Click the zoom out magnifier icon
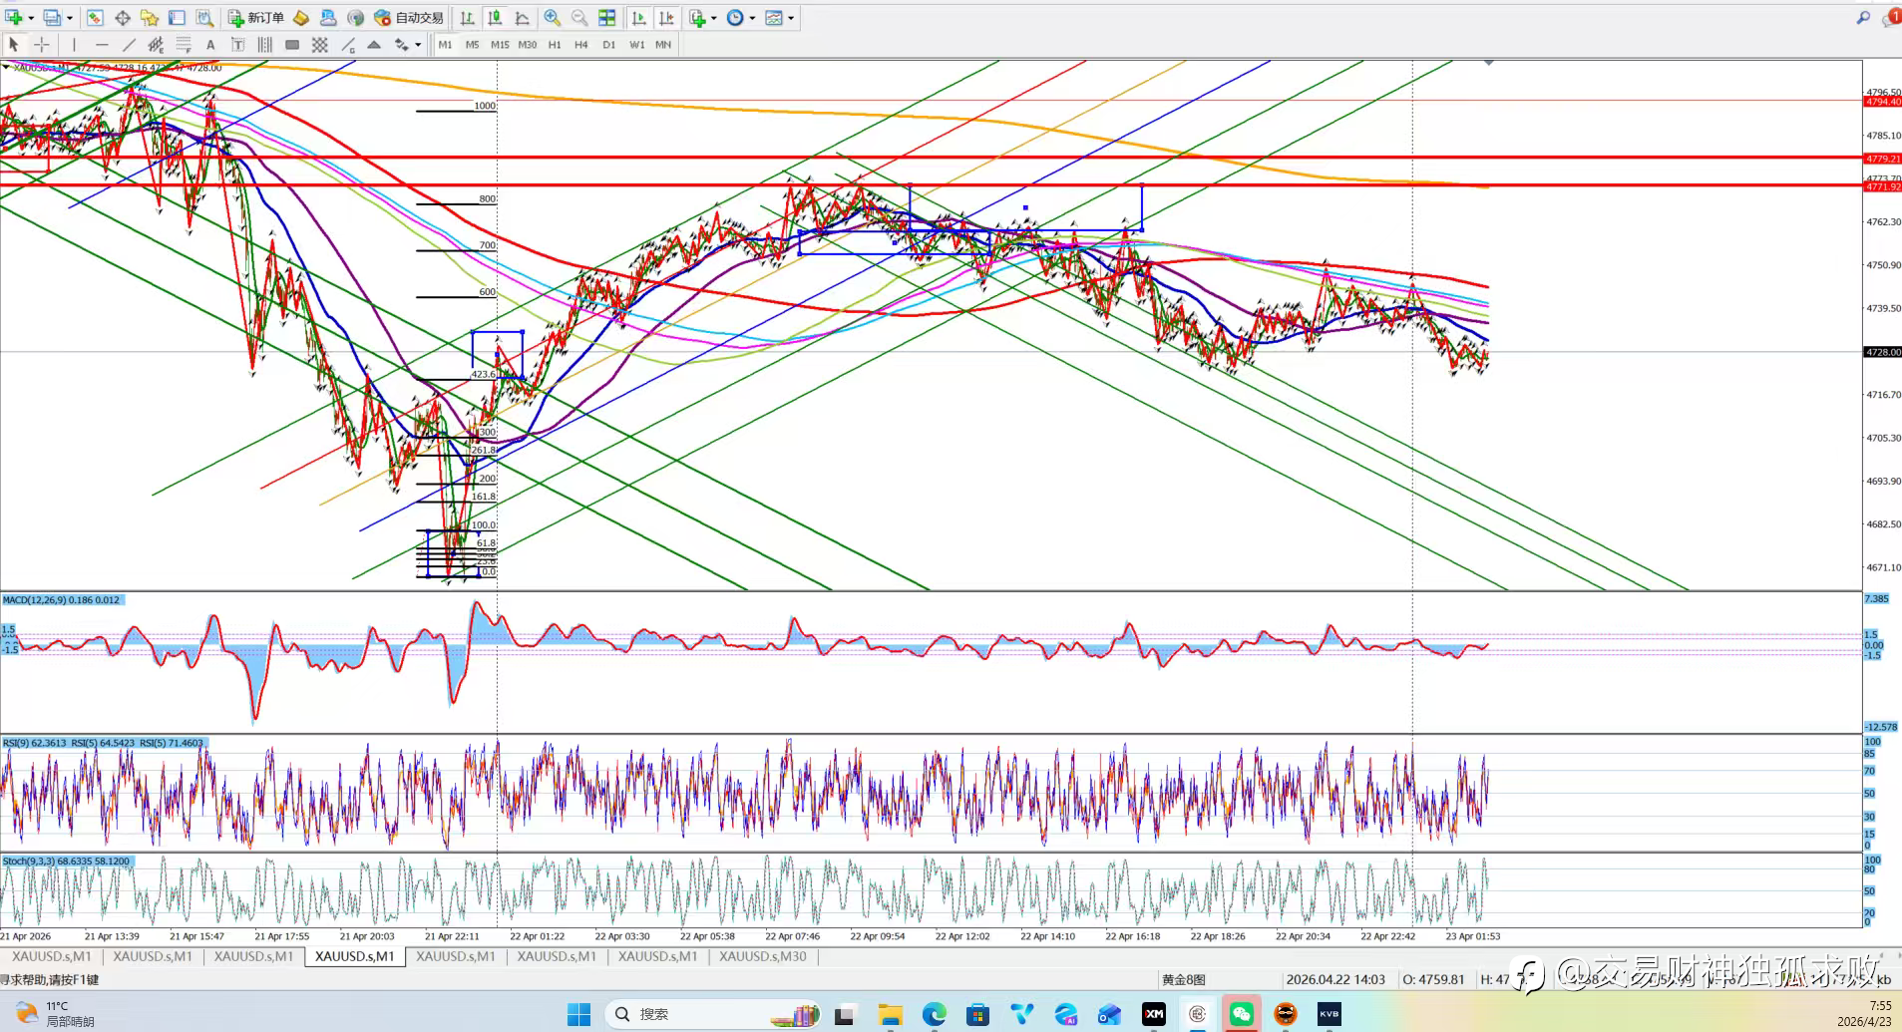The width and height of the screenshot is (1902, 1032). [x=578, y=18]
